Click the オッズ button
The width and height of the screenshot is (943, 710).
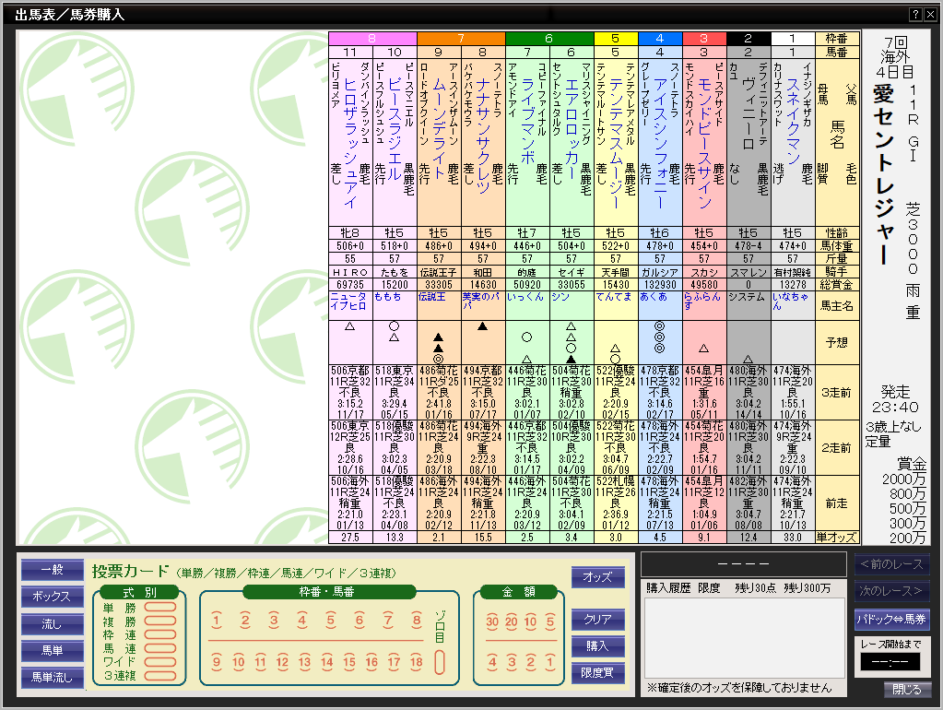598,577
